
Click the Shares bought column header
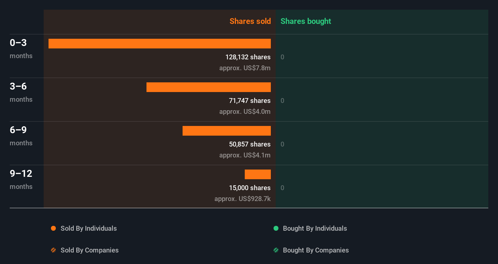click(306, 21)
